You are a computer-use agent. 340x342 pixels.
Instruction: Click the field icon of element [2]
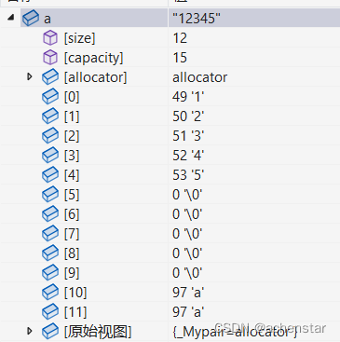pyautogui.click(x=50, y=136)
